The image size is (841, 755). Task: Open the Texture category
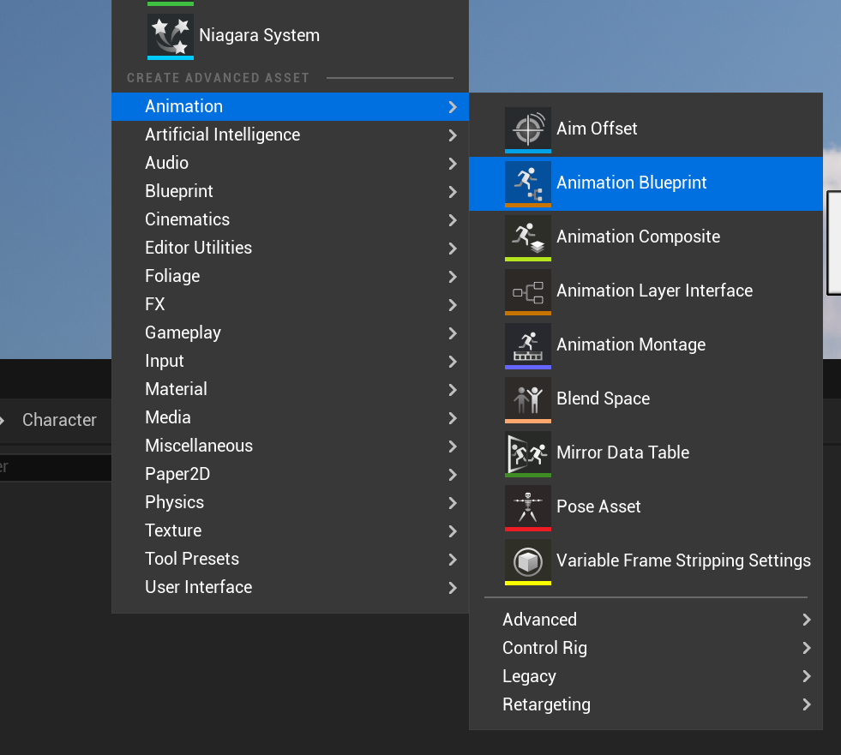[x=290, y=530]
